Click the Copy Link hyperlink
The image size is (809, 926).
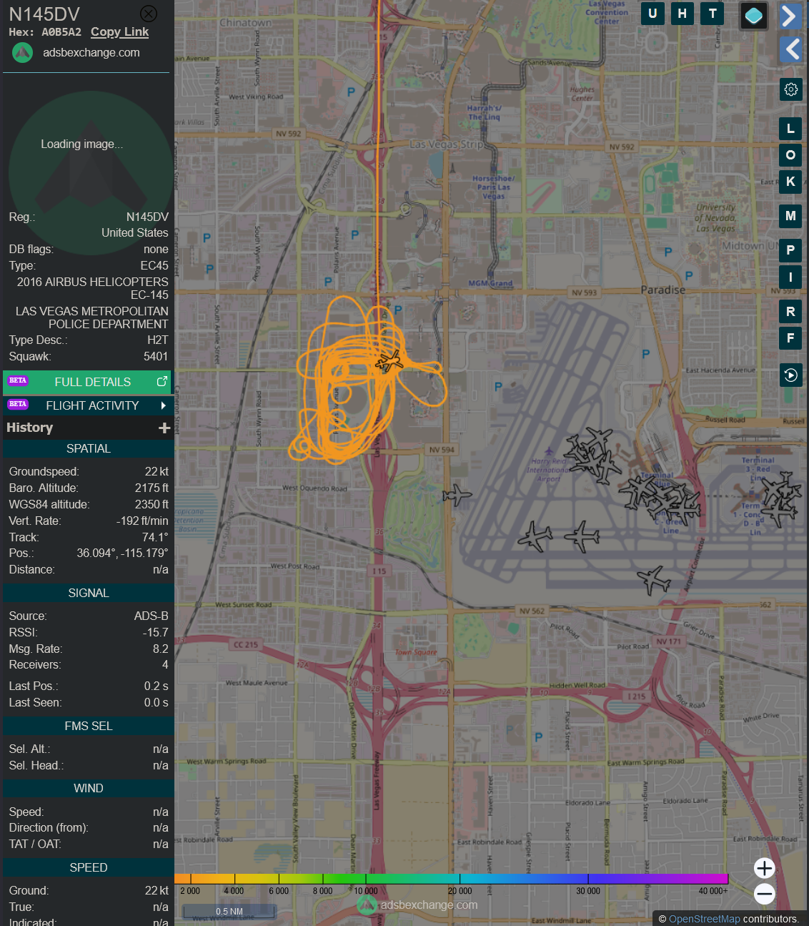coord(119,31)
